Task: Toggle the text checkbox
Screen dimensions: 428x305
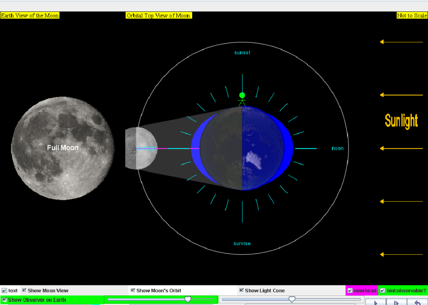Action: pyautogui.click(x=4, y=291)
